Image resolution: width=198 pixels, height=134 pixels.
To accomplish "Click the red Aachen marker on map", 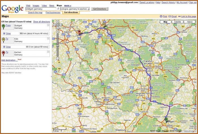I will (79, 32).
